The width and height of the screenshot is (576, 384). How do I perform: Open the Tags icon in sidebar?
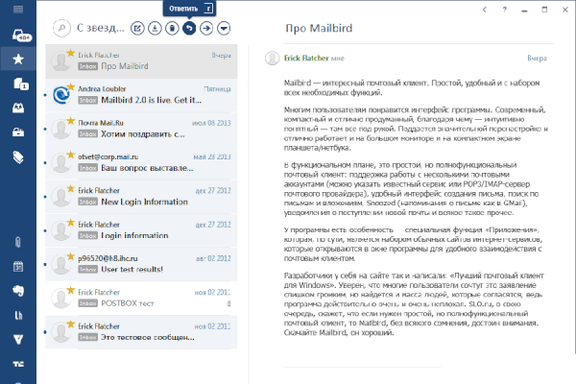[x=18, y=157]
